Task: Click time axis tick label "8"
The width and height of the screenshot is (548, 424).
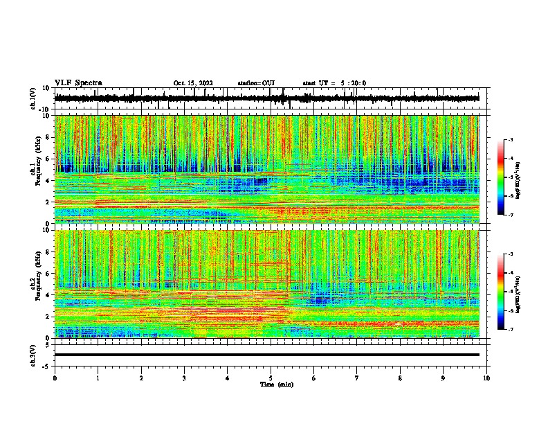Action: pyautogui.click(x=400, y=378)
